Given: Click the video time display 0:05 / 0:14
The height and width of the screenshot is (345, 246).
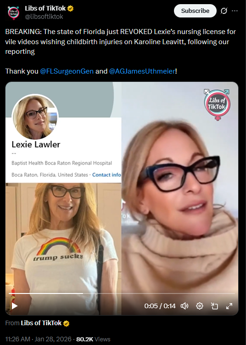Looking at the screenshot, I should pos(160,306).
